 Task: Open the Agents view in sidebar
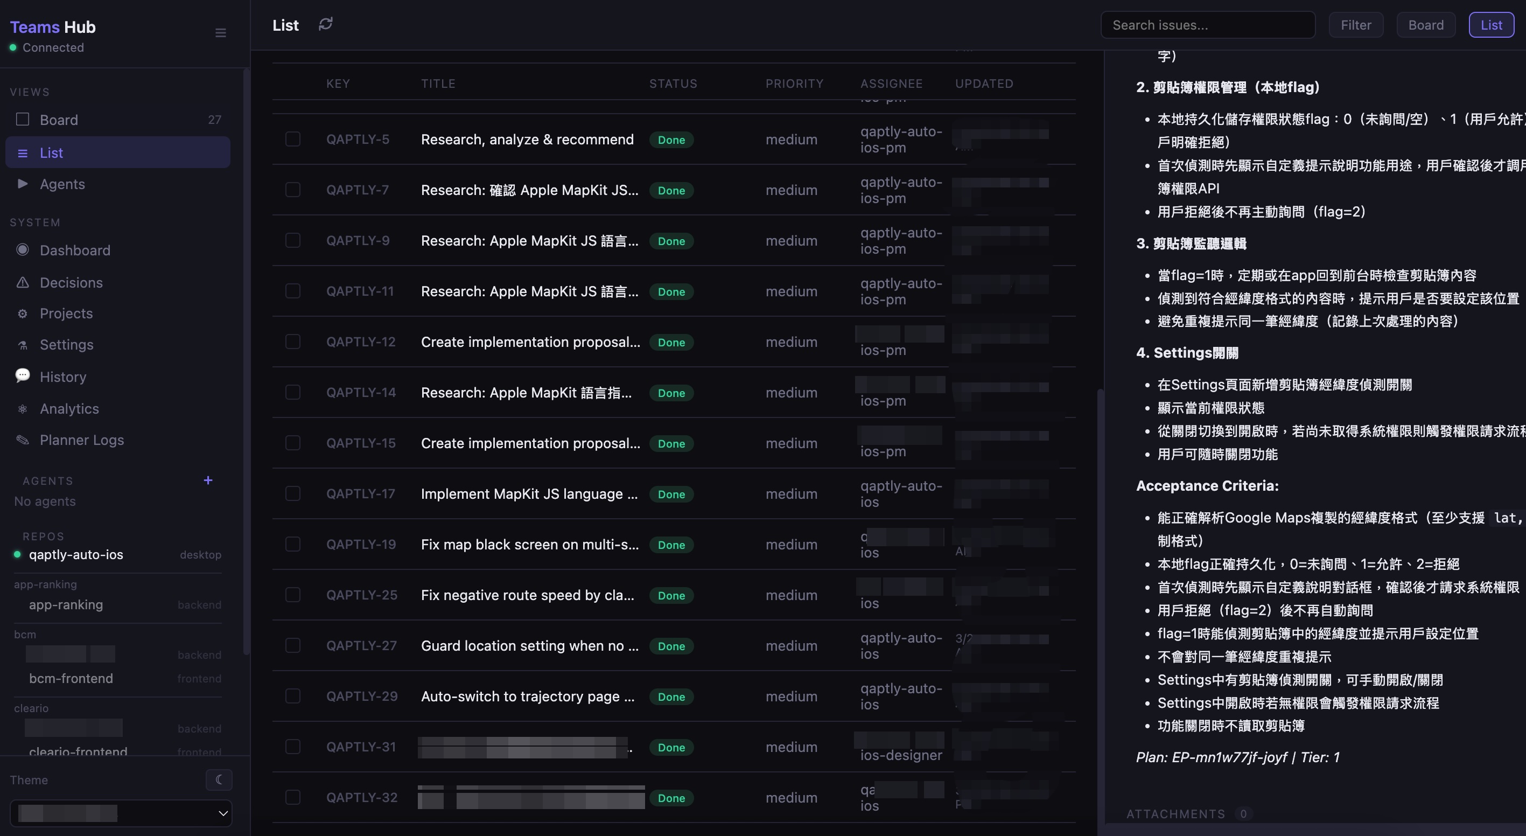click(x=118, y=184)
